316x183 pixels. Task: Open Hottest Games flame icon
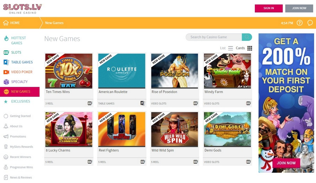click(6, 38)
